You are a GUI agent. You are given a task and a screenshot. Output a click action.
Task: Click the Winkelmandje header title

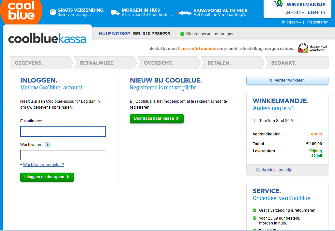(306, 5)
